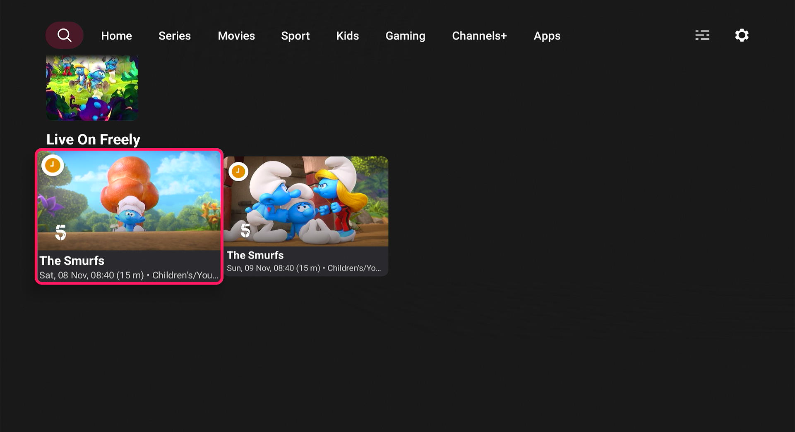Click reminder clock on Sun 09 Nov Smurfs card

238,171
